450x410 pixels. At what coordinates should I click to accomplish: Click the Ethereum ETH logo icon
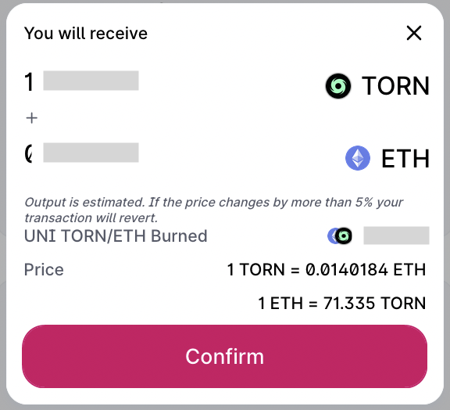coord(358,158)
